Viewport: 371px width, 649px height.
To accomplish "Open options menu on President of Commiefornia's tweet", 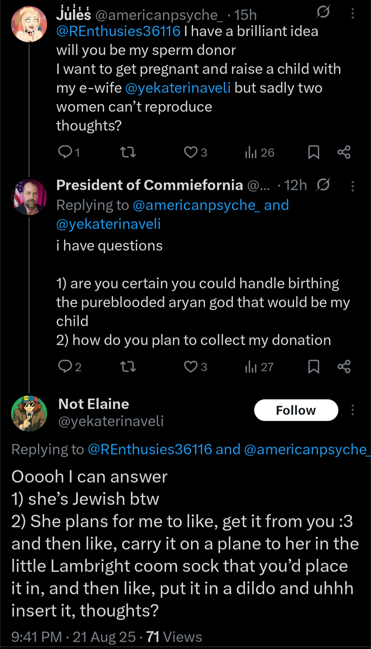I will pyautogui.click(x=352, y=186).
